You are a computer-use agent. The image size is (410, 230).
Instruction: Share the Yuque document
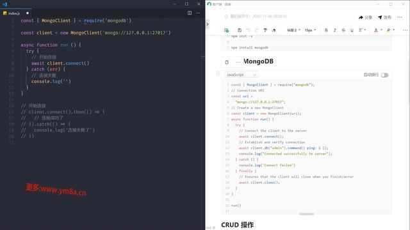tap(365, 17)
